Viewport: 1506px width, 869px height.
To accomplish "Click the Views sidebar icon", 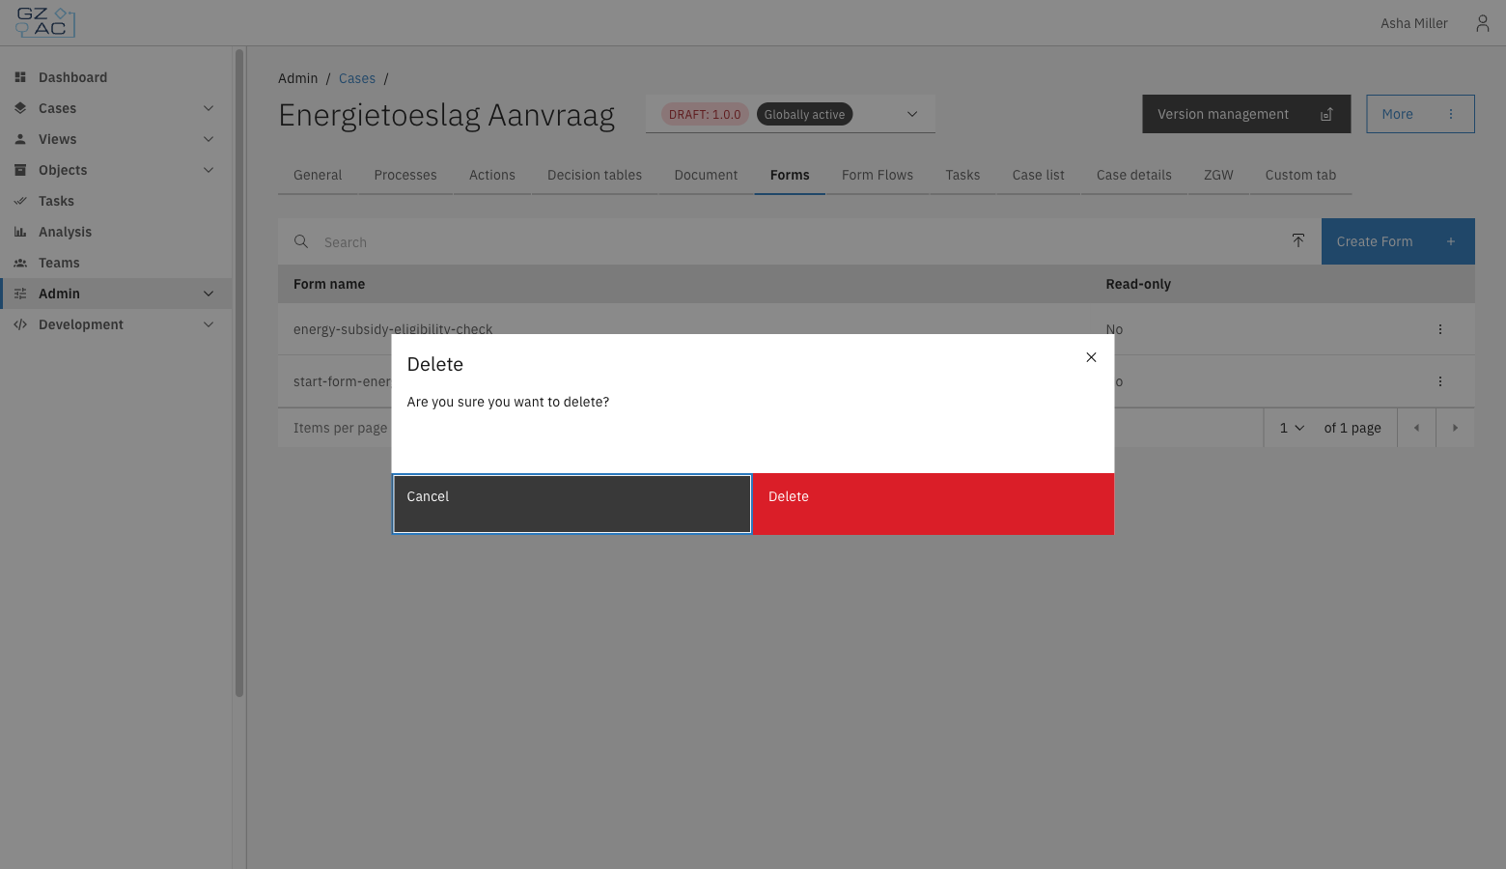I will coord(20,139).
